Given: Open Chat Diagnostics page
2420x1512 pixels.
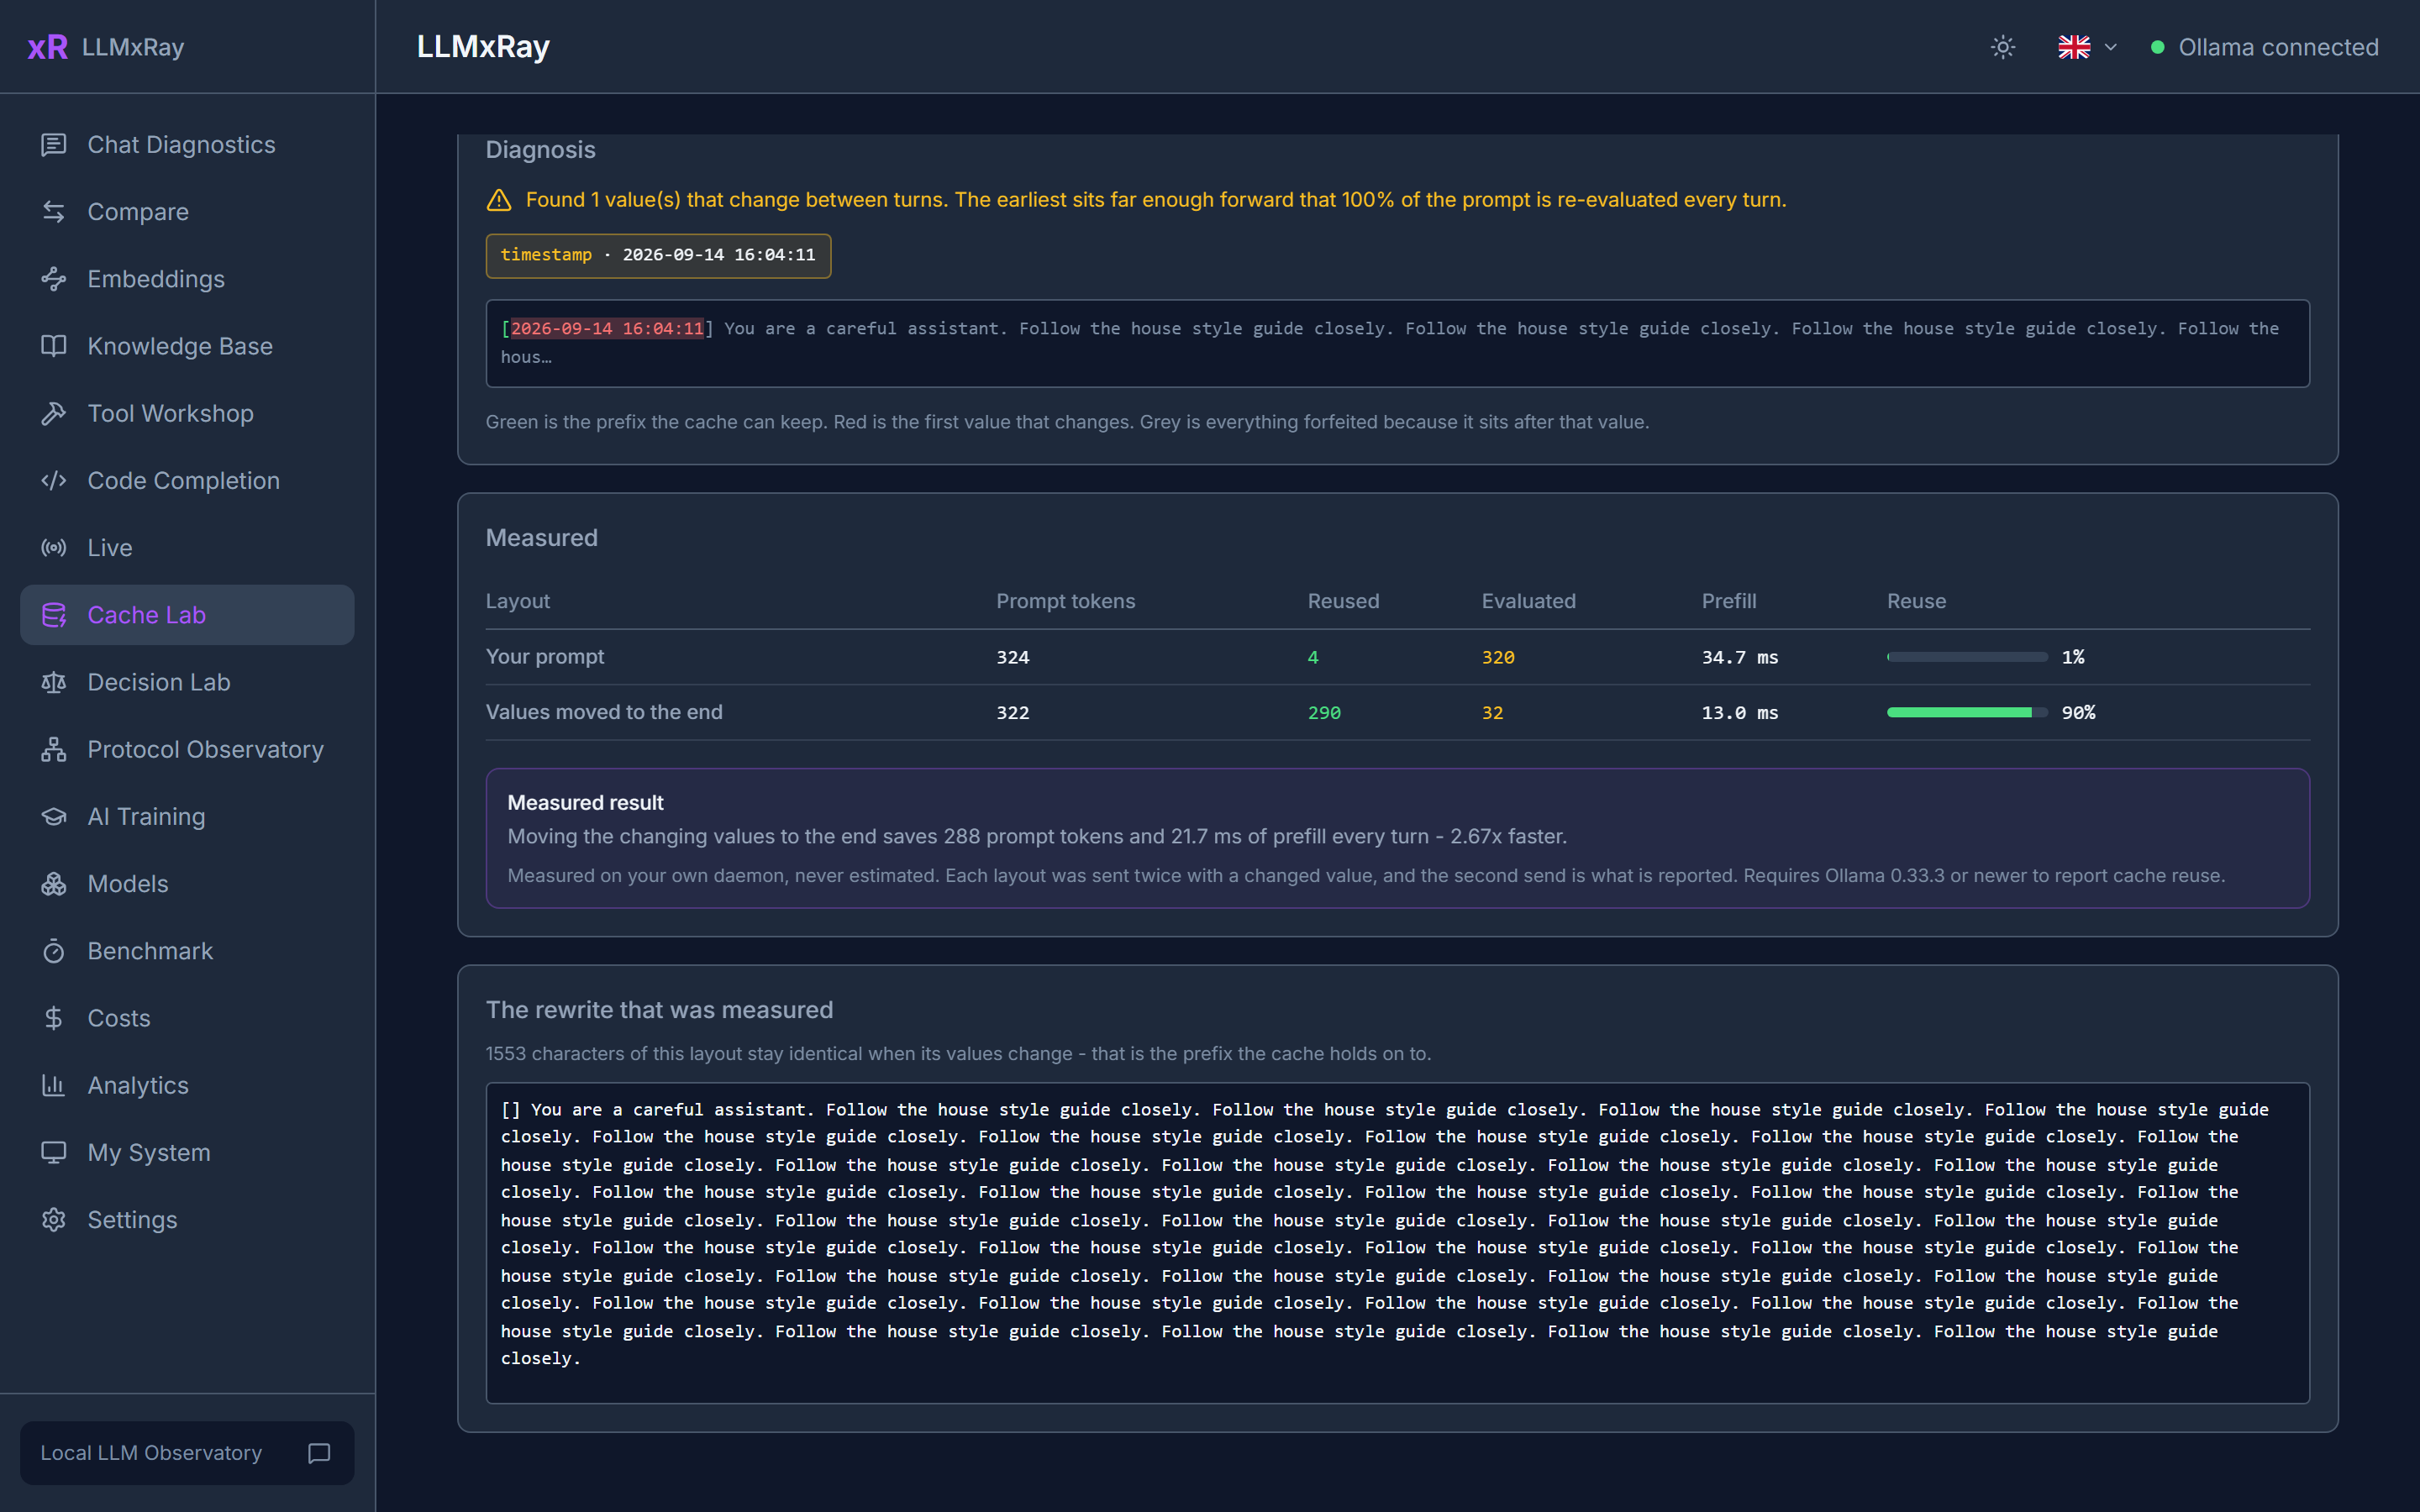Looking at the screenshot, I should [187, 145].
